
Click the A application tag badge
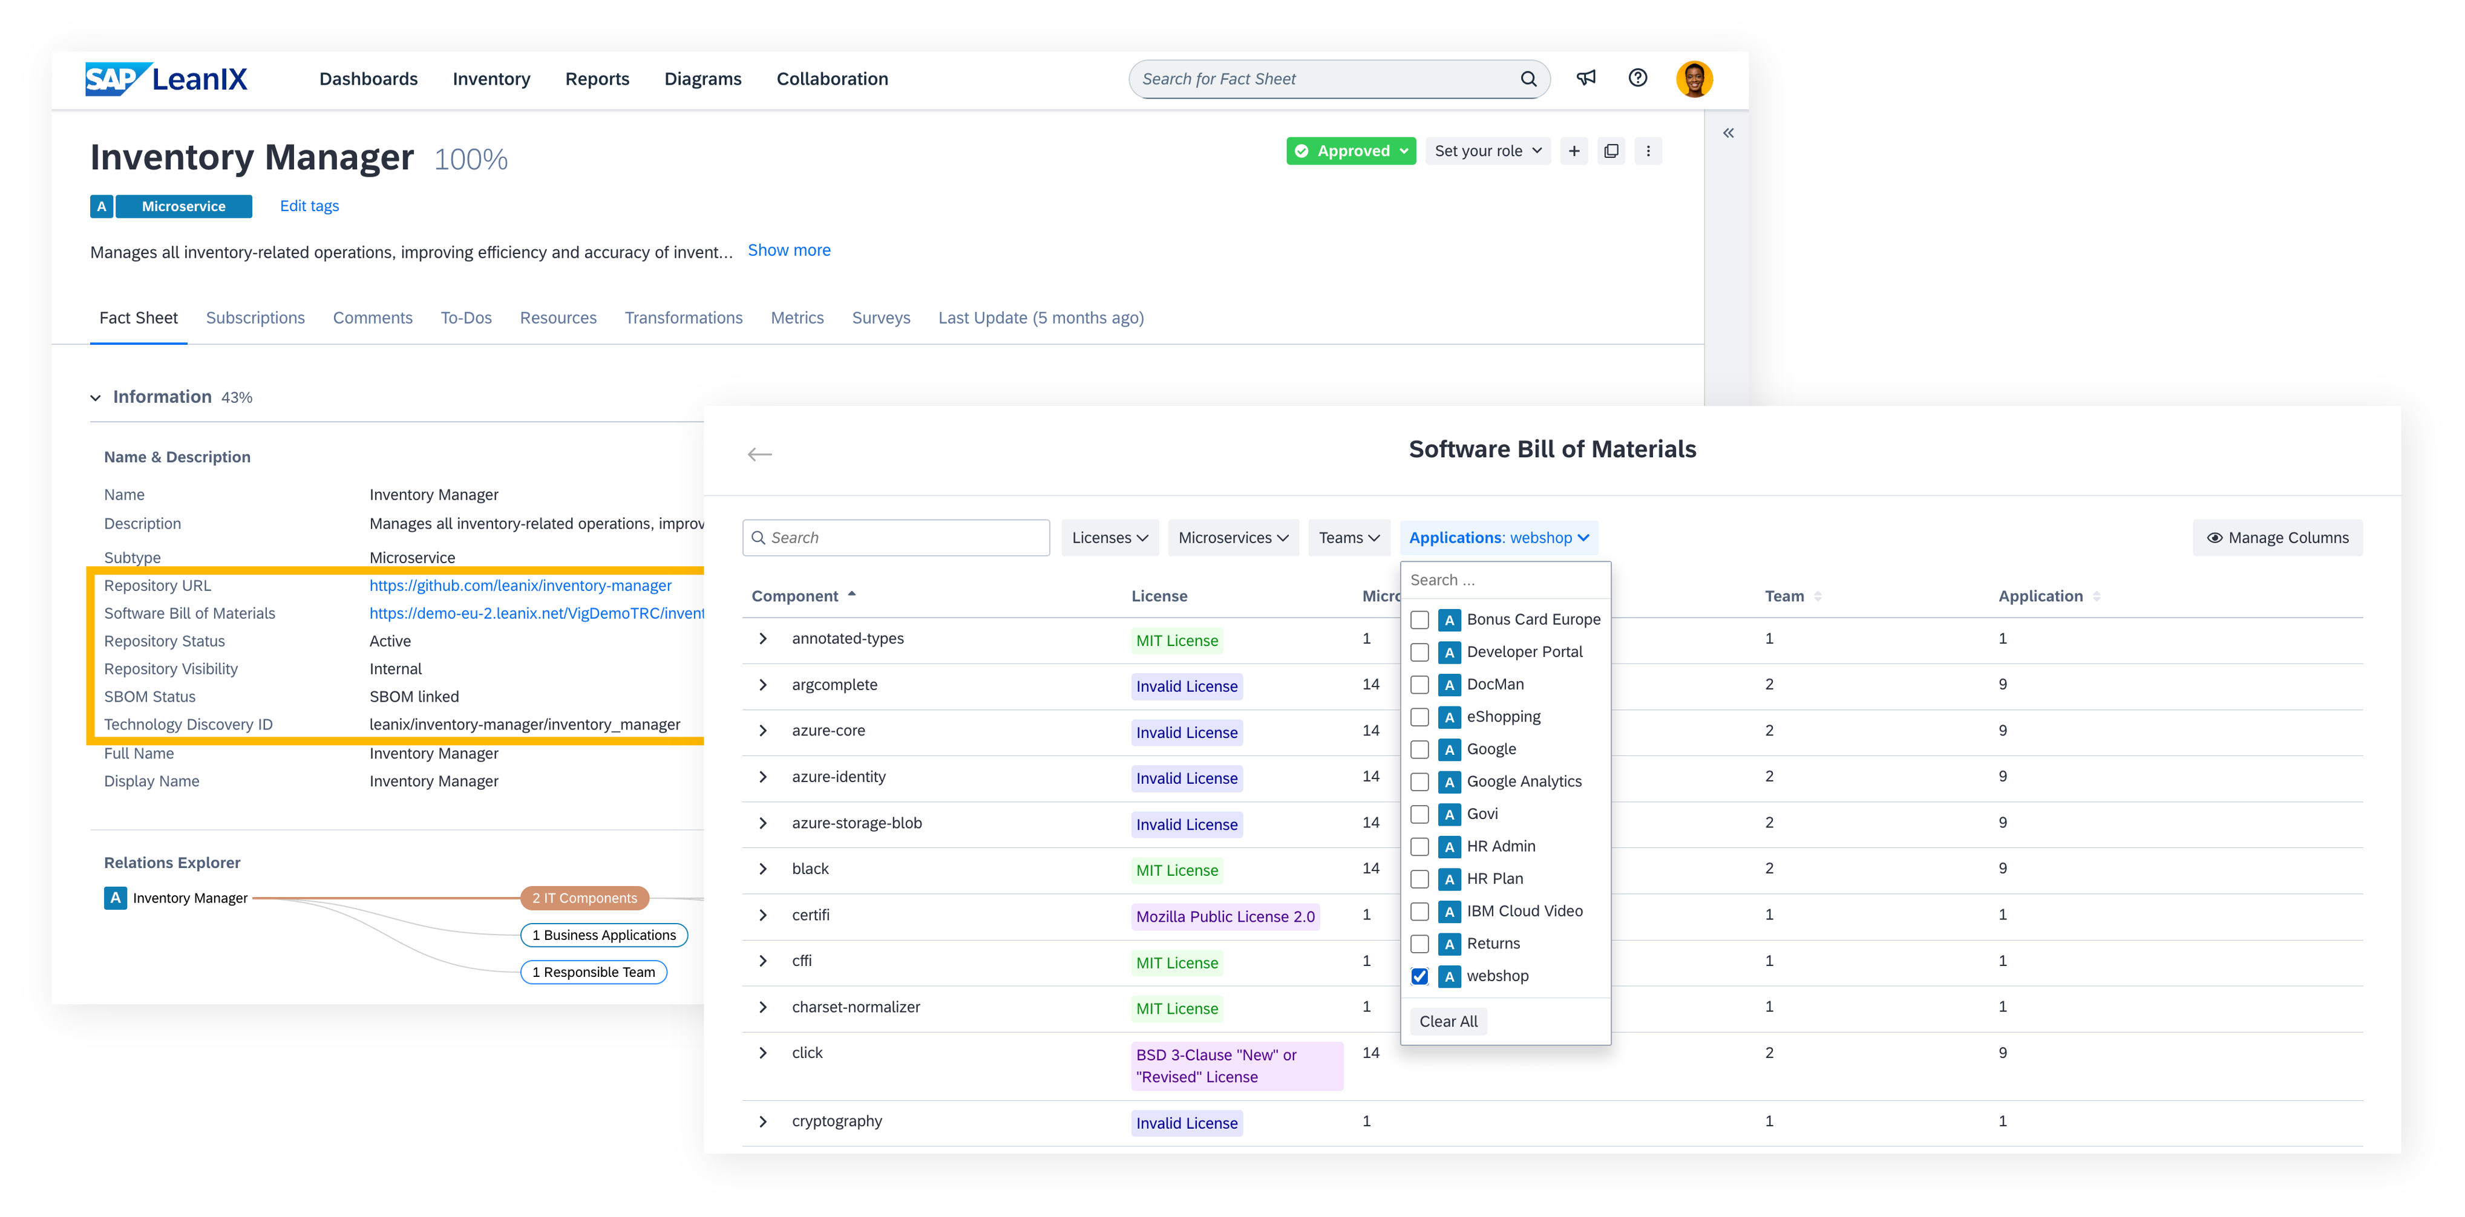102,207
